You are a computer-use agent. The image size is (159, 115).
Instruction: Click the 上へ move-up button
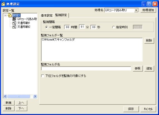point(21,103)
